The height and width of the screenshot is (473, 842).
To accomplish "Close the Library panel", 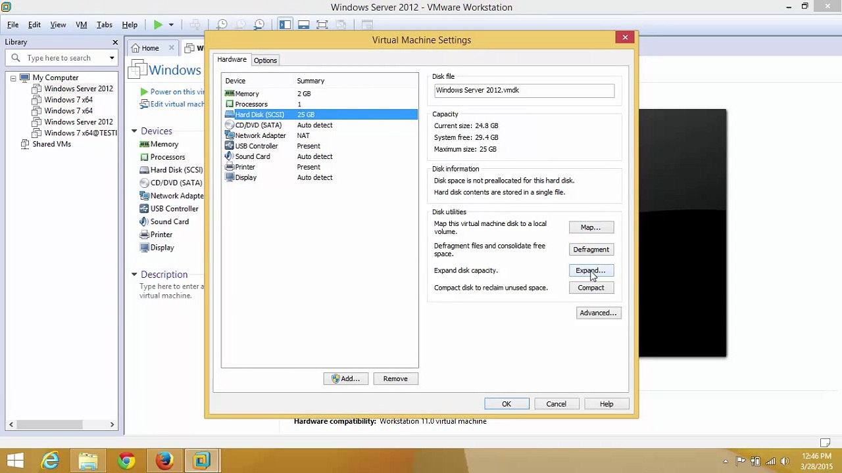I will click(x=115, y=42).
